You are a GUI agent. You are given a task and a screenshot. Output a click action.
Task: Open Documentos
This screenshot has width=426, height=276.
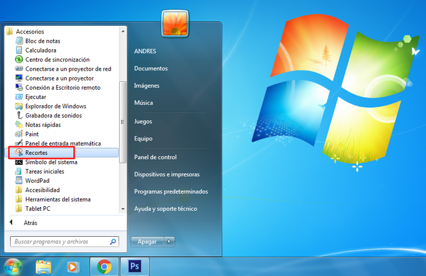tap(151, 69)
